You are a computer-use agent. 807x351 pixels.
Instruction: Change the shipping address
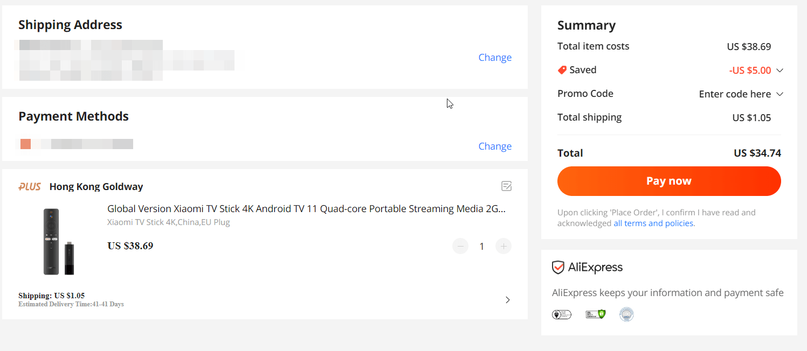coord(494,58)
